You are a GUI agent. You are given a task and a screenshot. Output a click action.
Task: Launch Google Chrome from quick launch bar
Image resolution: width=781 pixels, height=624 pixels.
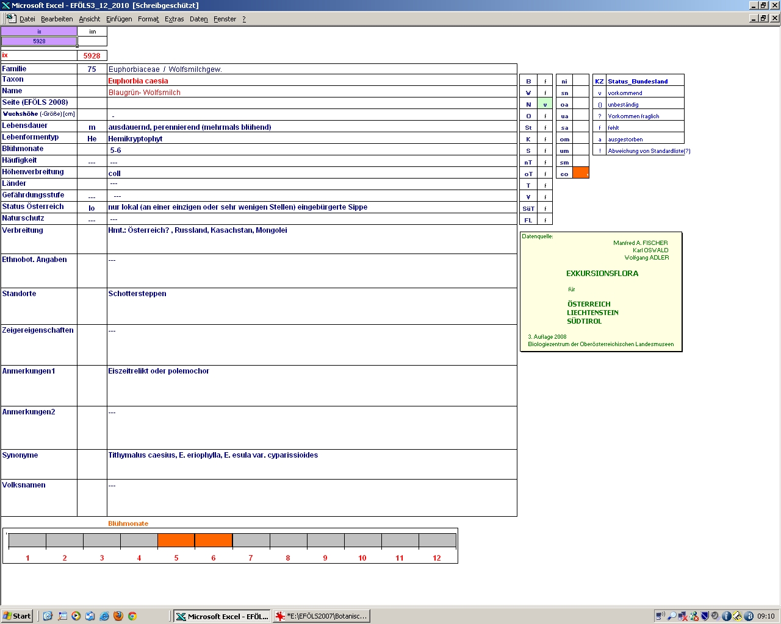132,616
